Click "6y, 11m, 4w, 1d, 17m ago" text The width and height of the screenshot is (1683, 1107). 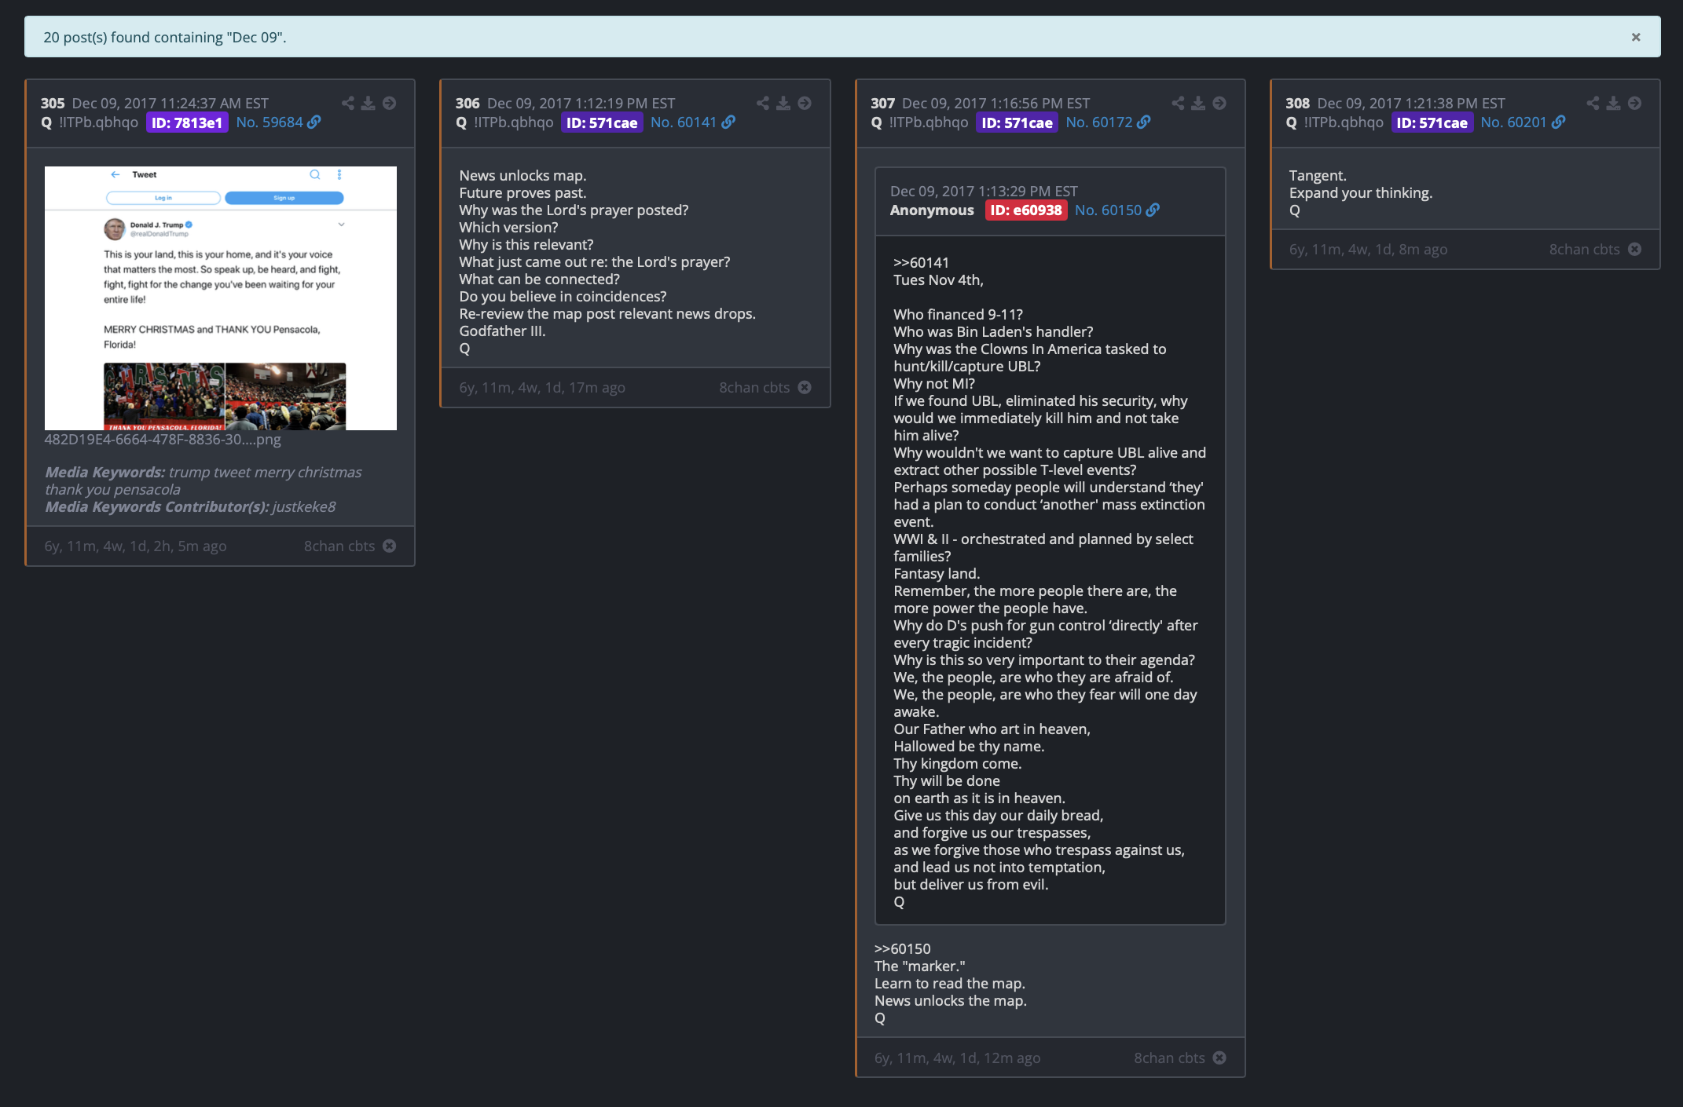[542, 388]
